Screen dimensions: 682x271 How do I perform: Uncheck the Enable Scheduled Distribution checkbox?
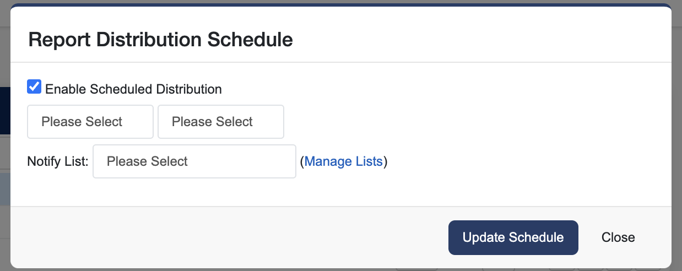(34, 87)
